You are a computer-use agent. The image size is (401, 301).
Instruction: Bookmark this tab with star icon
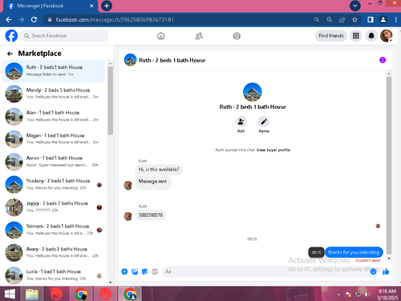(x=354, y=19)
